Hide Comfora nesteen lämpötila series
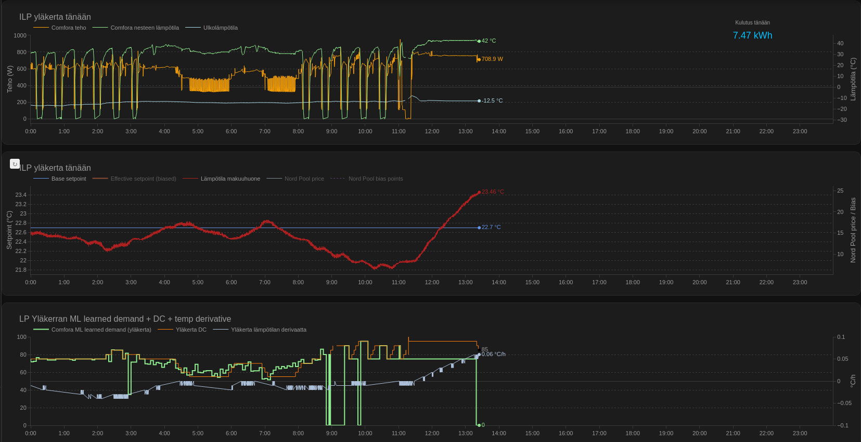Image resolution: width=861 pixels, height=442 pixels. point(144,28)
